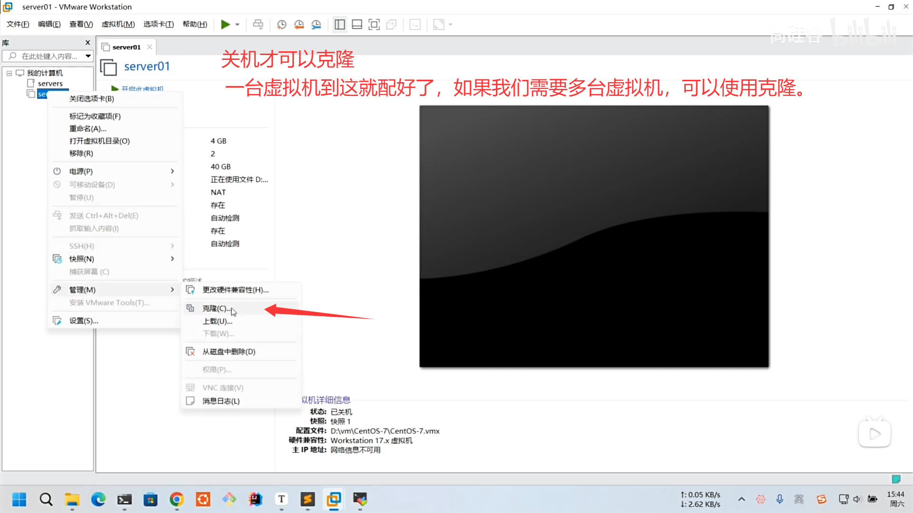The image size is (913, 513).
Task: Enter full screen mode icon
Action: click(x=374, y=24)
